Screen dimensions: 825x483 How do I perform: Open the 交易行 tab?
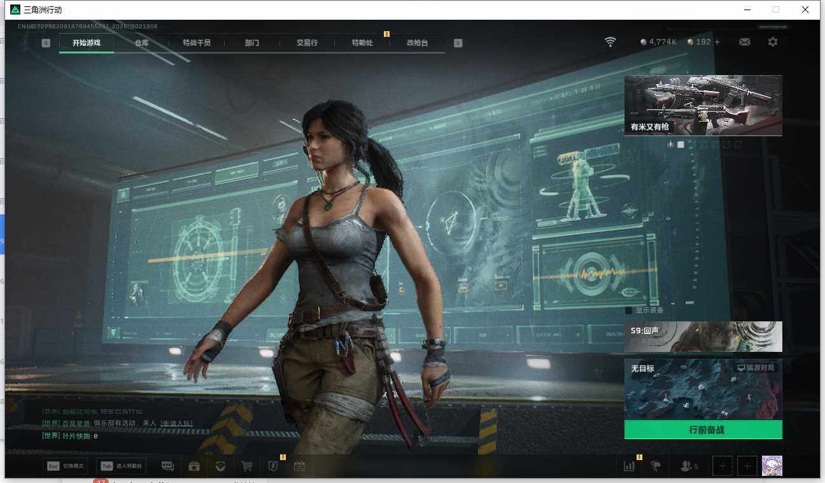click(307, 43)
